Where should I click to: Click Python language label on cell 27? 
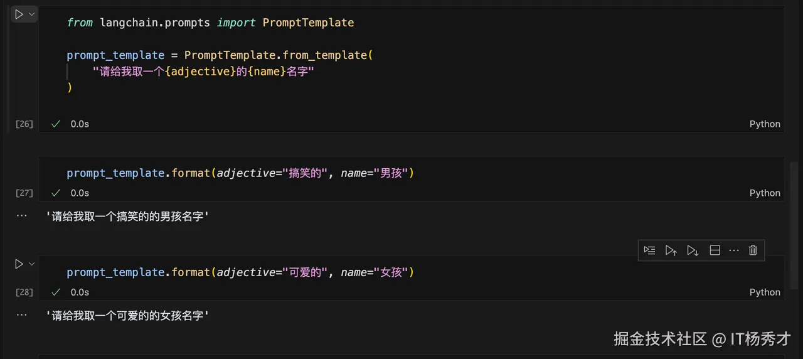(765, 193)
